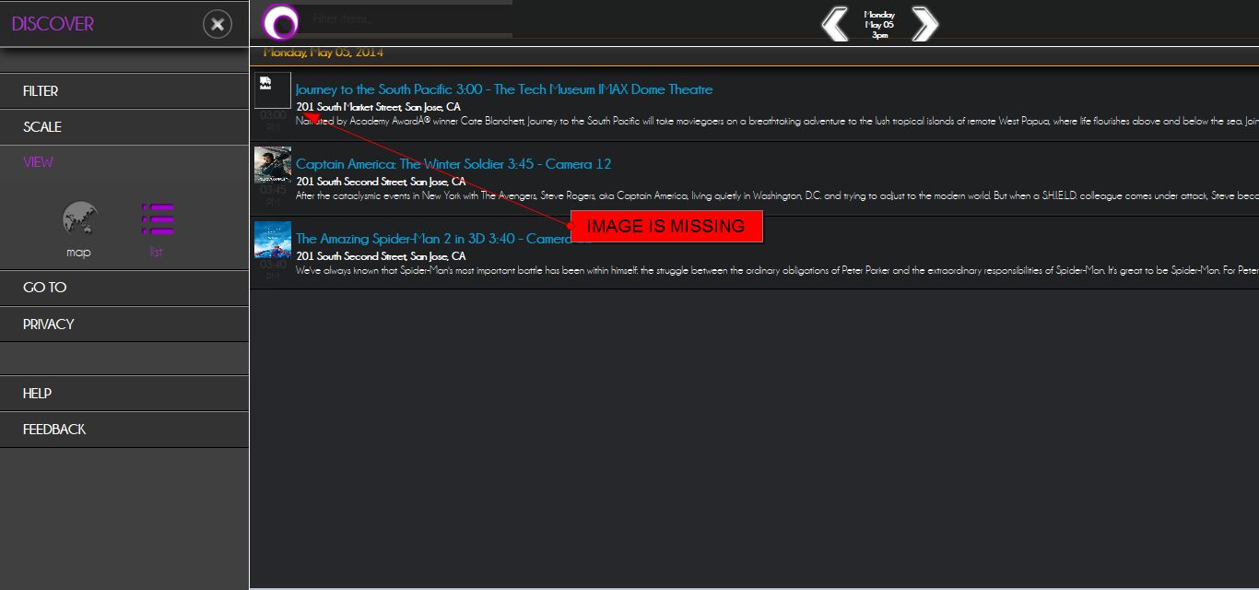The width and height of the screenshot is (1259, 590).
Task: Select the purple list view icon
Action: (157, 219)
